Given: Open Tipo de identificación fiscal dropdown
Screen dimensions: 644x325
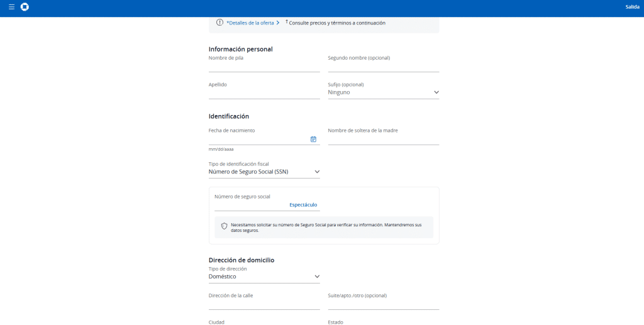Looking at the screenshot, I should (264, 172).
